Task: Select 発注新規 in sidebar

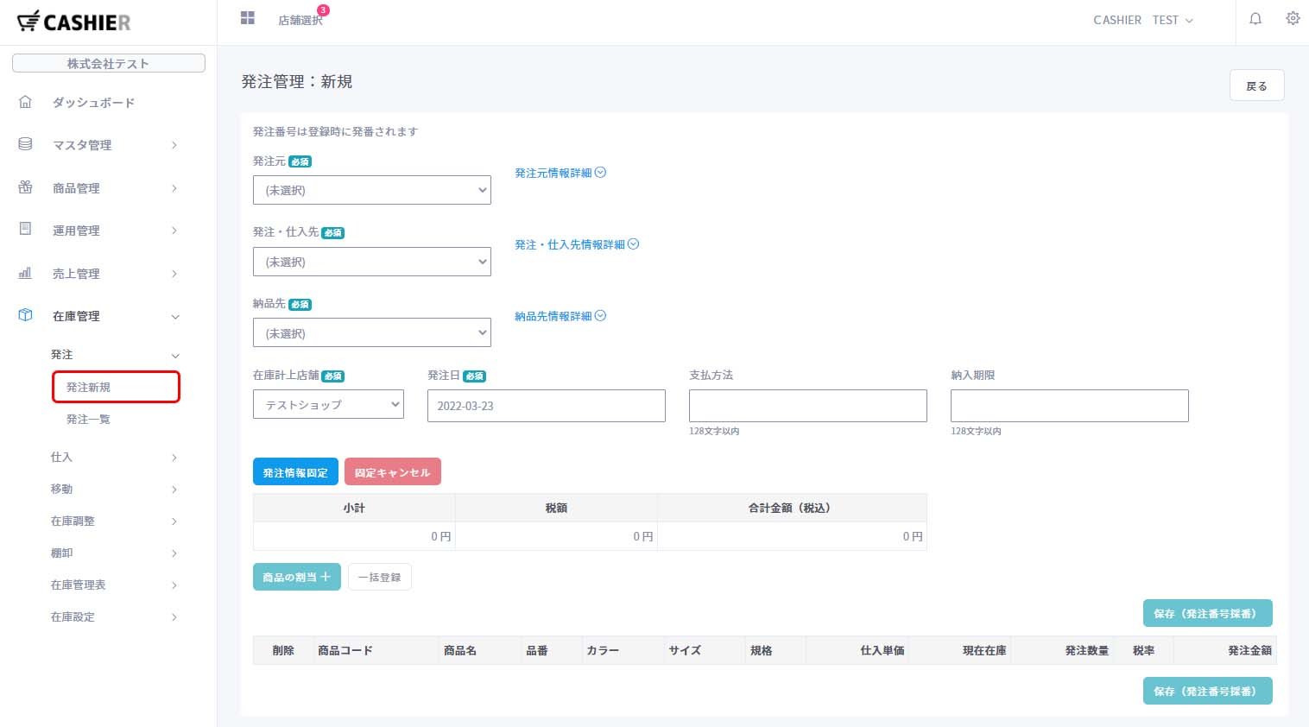Action: (116, 387)
